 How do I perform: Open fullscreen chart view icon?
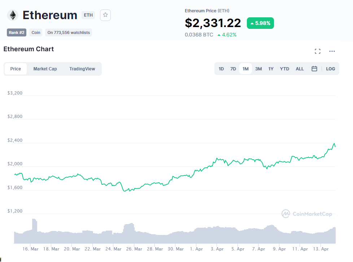(317, 51)
